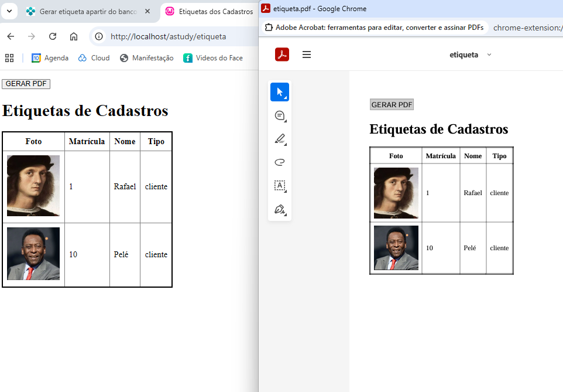Click GERAR PDF button on the web page
Image resolution: width=563 pixels, height=392 pixels.
(x=26, y=84)
